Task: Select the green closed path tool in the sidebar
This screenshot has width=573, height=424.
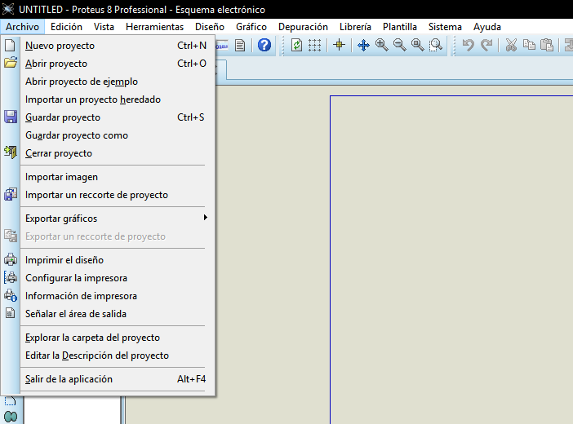Action: pos(11,417)
